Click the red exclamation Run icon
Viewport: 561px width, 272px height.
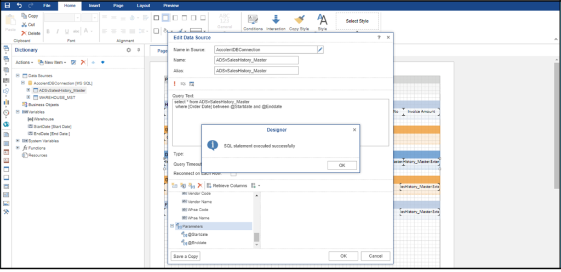tap(175, 84)
